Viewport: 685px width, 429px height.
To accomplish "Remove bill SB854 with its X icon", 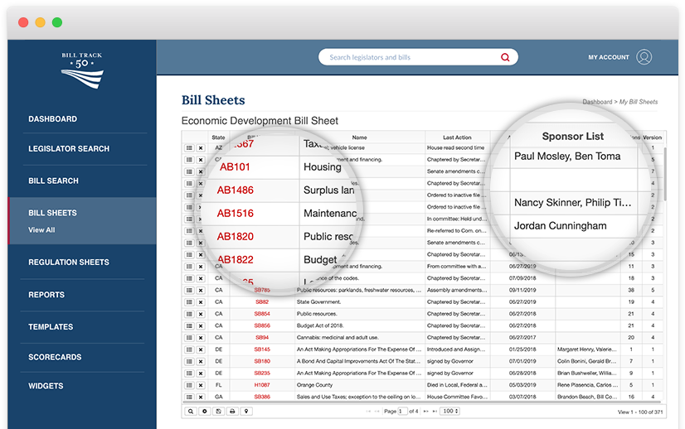I will pyautogui.click(x=201, y=314).
